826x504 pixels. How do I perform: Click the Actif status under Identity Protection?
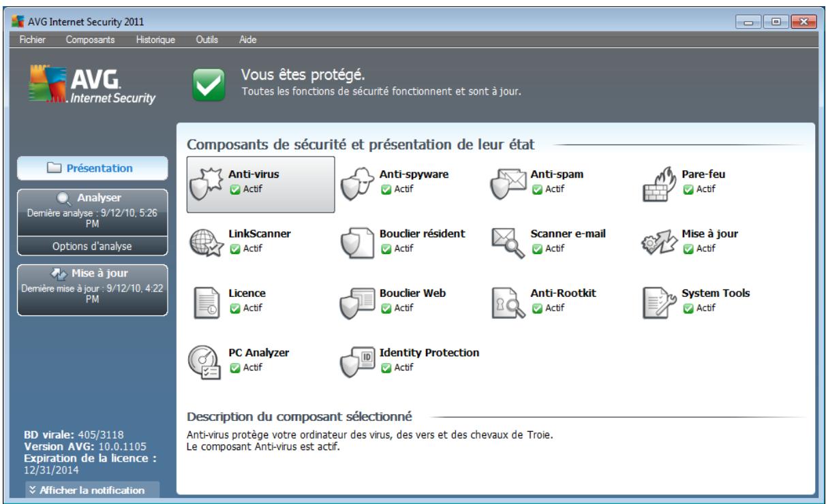[397, 368]
